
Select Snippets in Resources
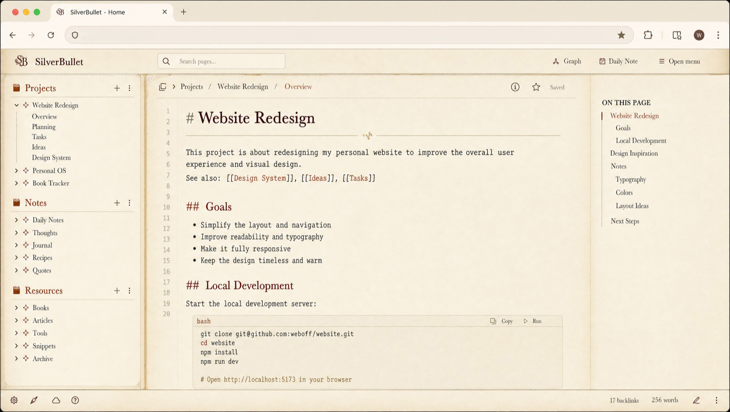pos(44,346)
